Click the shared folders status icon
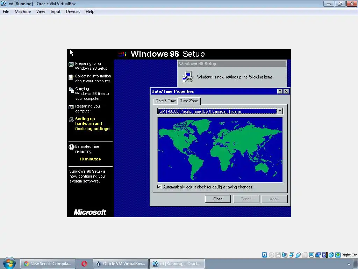358x269 pixels. tap(305, 255)
